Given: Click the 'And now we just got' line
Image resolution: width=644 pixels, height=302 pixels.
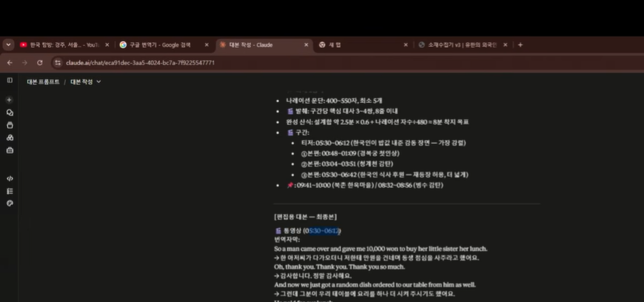Looking at the screenshot, I should [375, 284].
